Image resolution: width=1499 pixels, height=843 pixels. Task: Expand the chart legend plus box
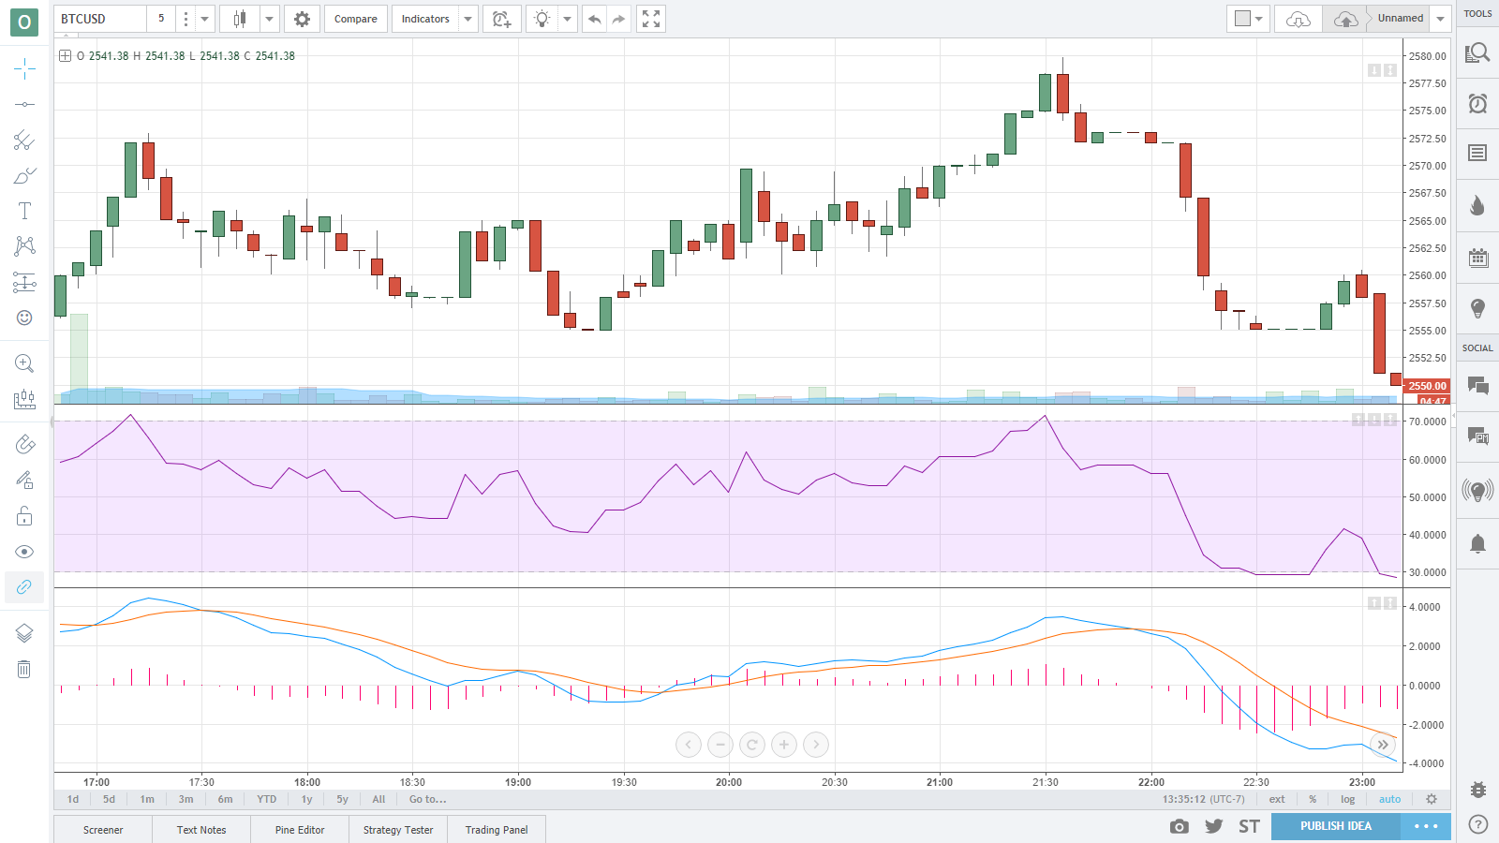point(65,56)
